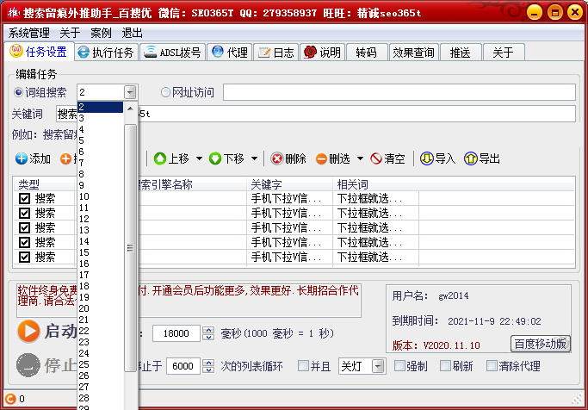Click the 18000 milliseconds input field
This screenshot has width=588, height=410.
pos(176,333)
